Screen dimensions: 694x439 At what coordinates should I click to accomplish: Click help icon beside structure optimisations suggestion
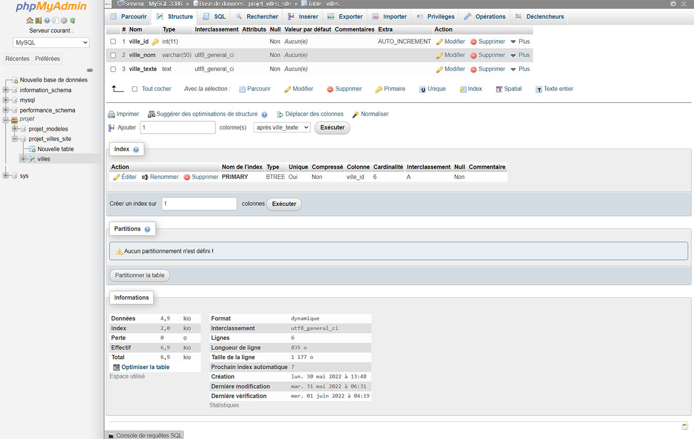pos(264,114)
